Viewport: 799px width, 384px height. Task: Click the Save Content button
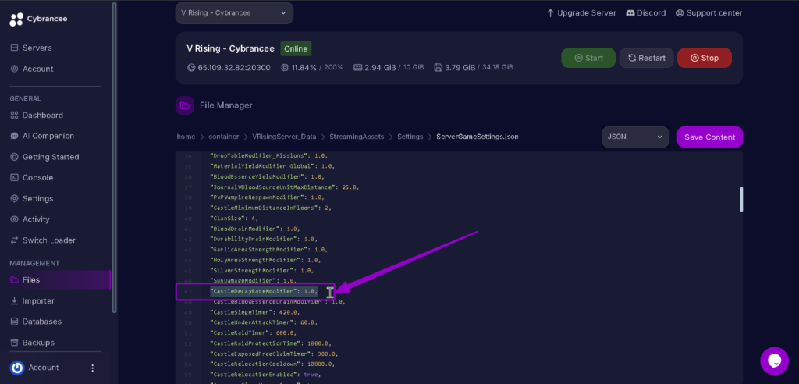tap(710, 137)
